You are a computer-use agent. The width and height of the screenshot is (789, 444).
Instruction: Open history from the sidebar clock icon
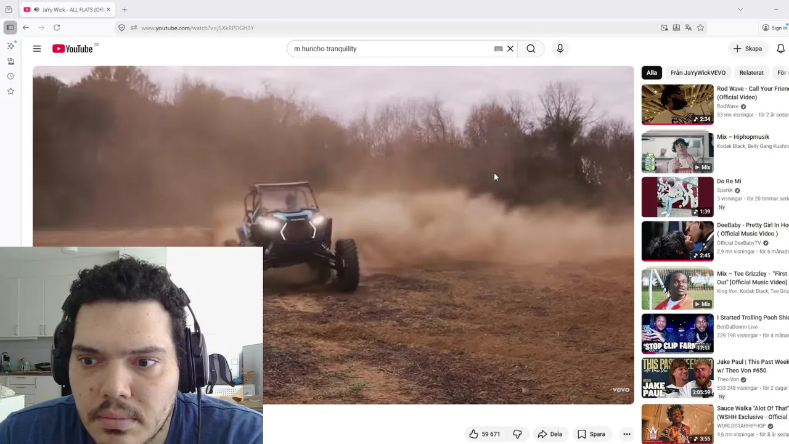(x=10, y=76)
